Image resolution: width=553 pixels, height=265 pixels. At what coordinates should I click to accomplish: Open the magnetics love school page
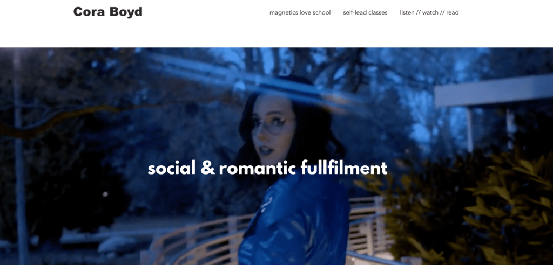(x=300, y=13)
